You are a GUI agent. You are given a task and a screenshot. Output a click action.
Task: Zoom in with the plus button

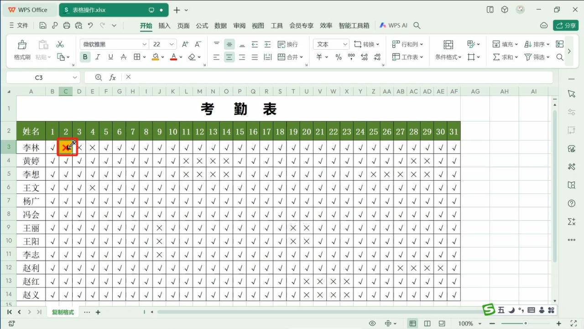(560, 324)
